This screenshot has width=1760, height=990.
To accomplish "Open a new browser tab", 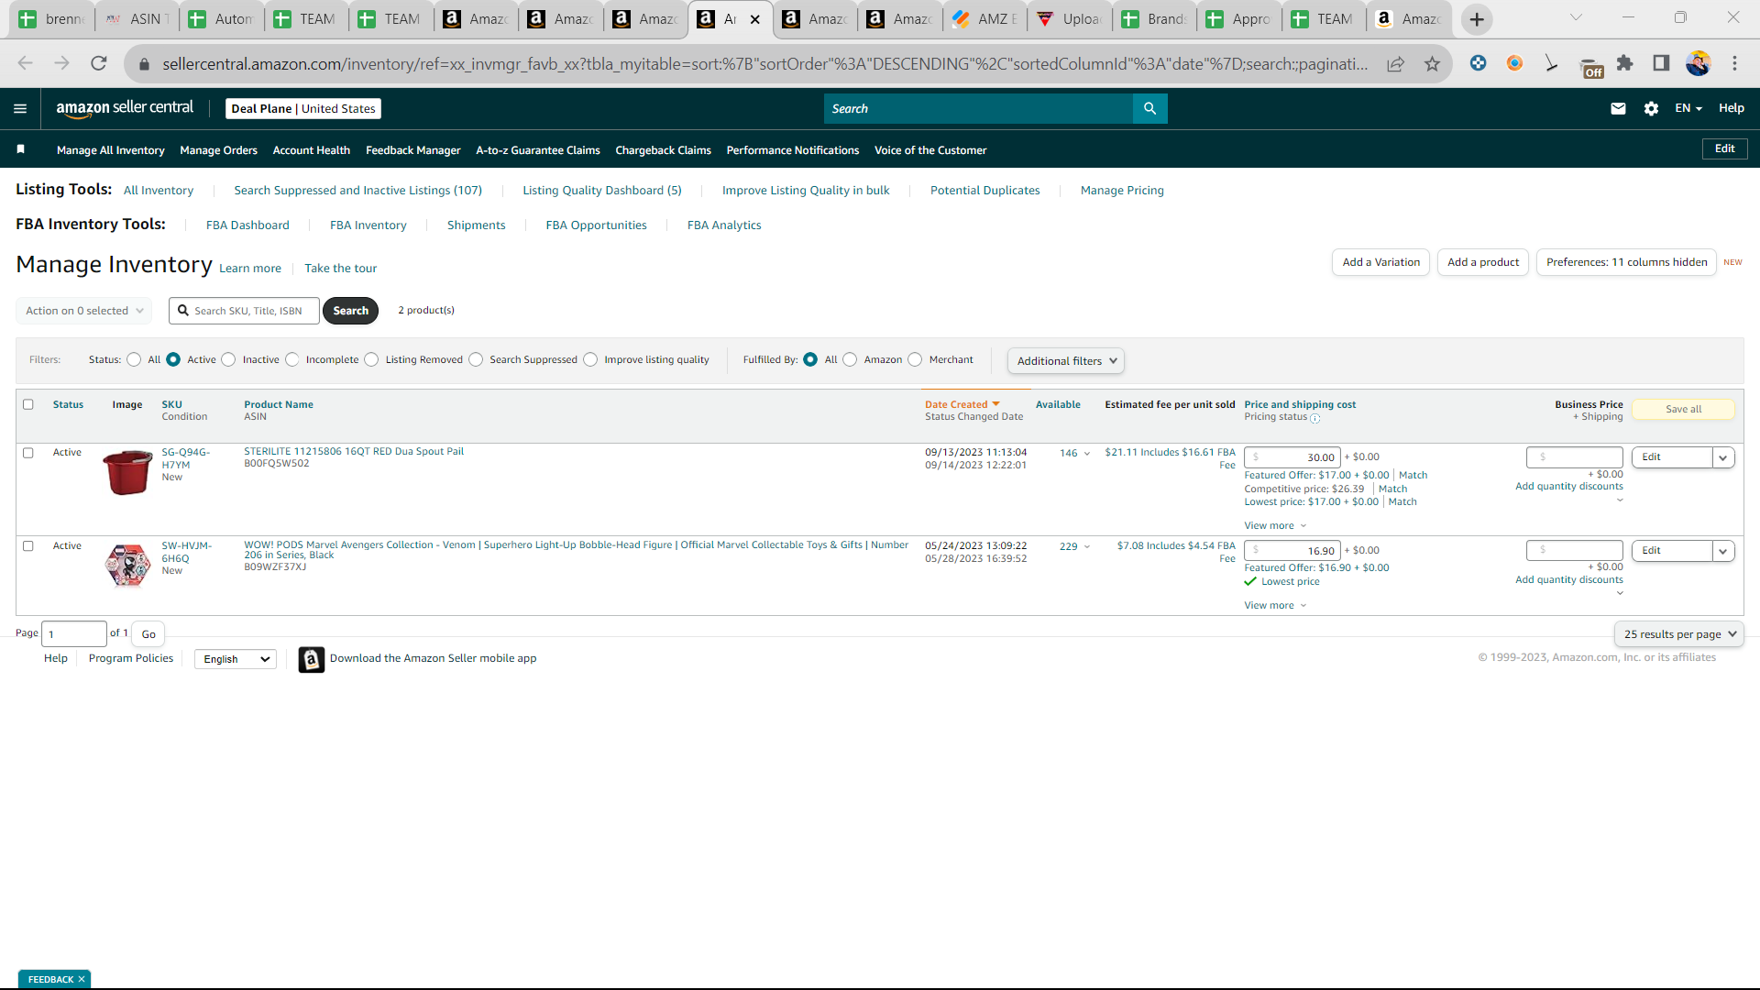I will [1477, 19].
